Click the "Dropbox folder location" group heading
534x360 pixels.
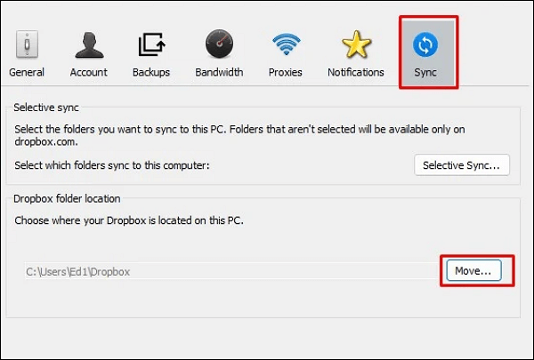(67, 198)
